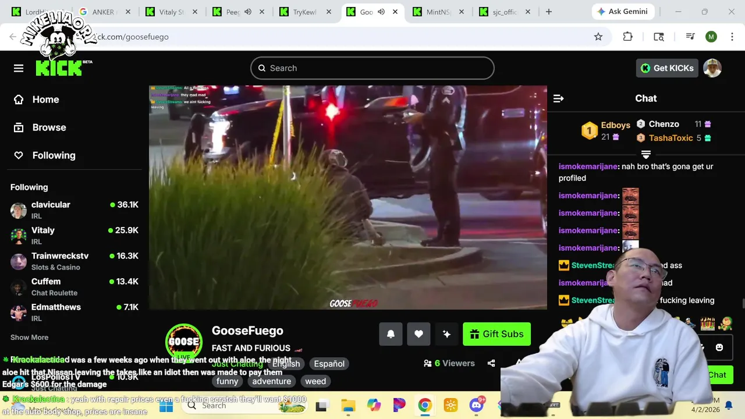This screenshot has width=745, height=419.
Task: Click the notification bell in the system tray
Action: click(729, 406)
